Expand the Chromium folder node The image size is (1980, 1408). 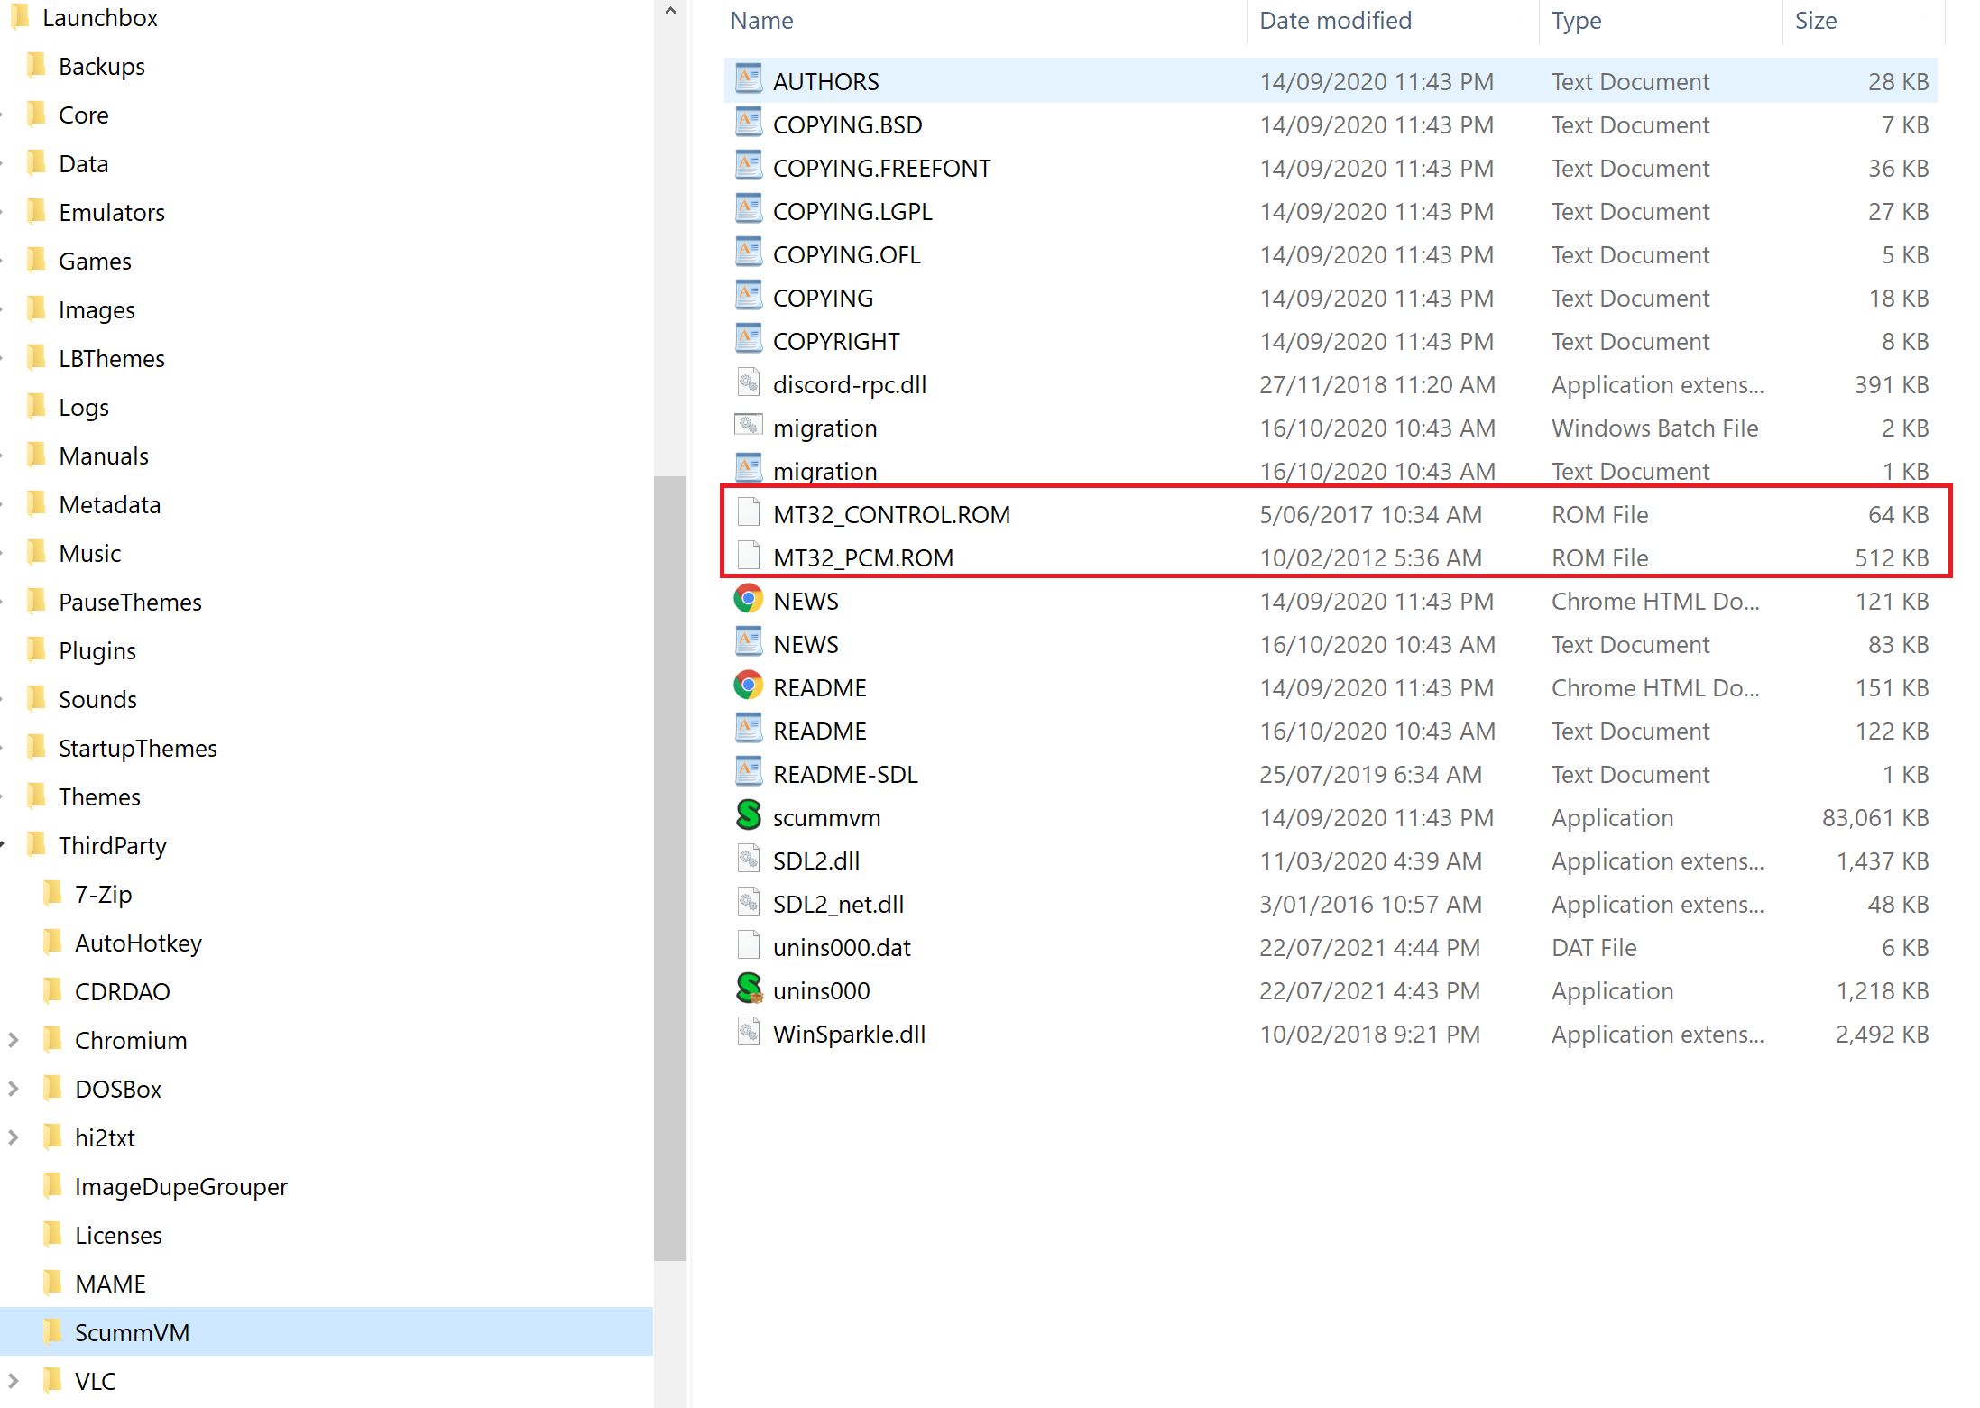pyautogui.click(x=13, y=1040)
